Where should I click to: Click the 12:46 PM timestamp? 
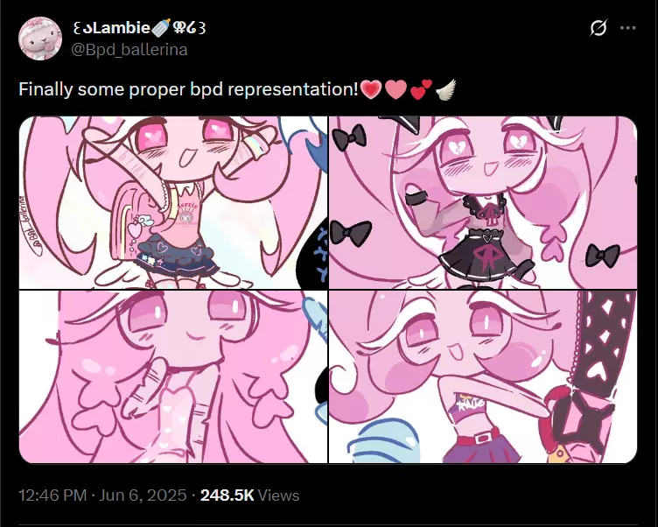52,495
